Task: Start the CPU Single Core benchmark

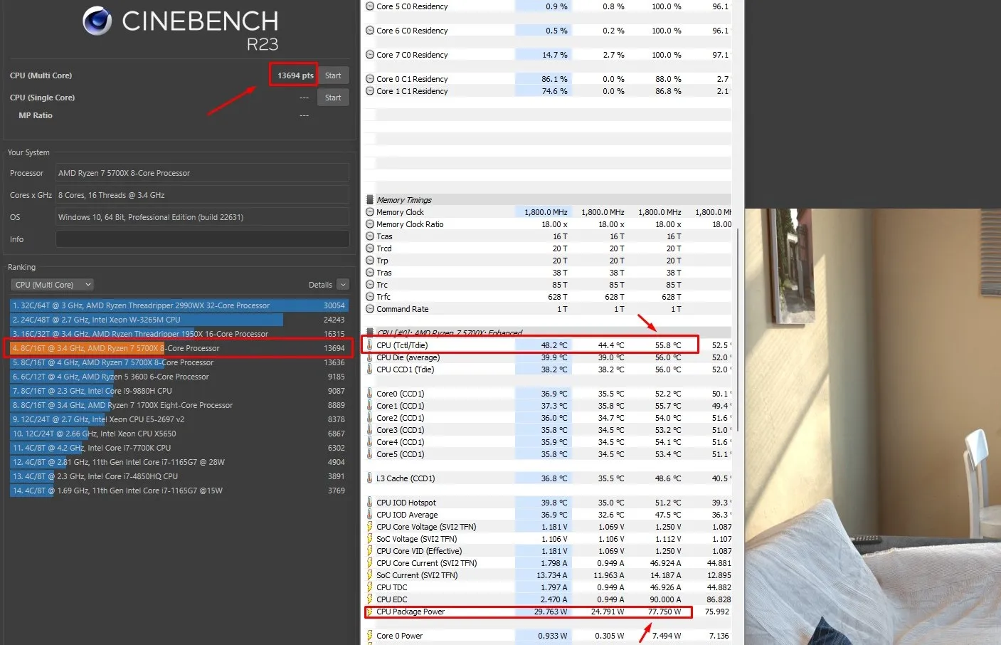Action: click(x=333, y=98)
